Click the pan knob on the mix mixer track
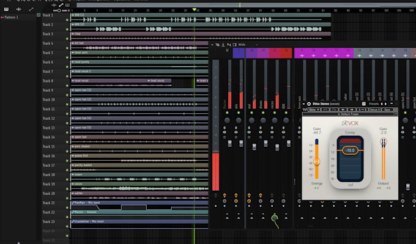Screen dimensions: 416x244 pos(239,120)
